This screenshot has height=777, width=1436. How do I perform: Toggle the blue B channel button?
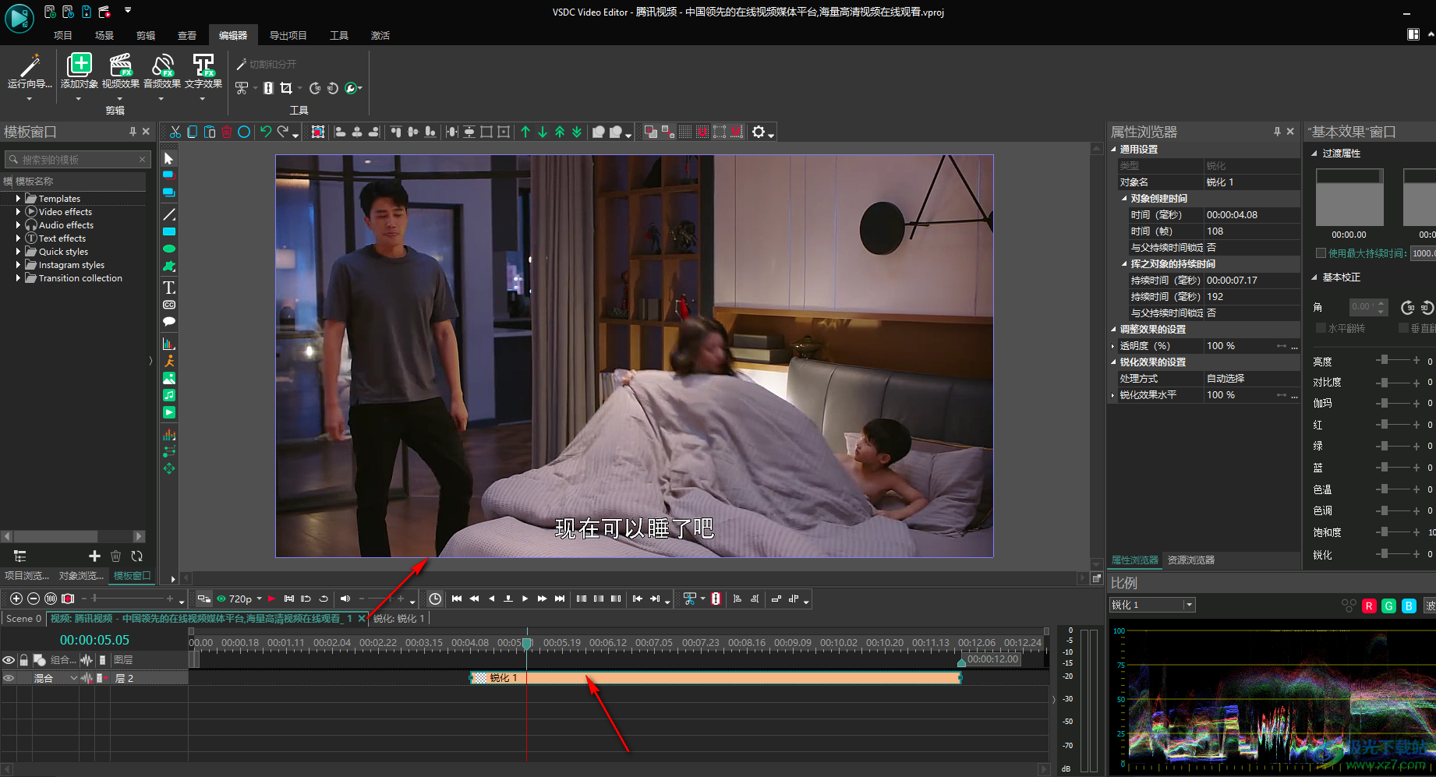pyautogui.click(x=1409, y=606)
